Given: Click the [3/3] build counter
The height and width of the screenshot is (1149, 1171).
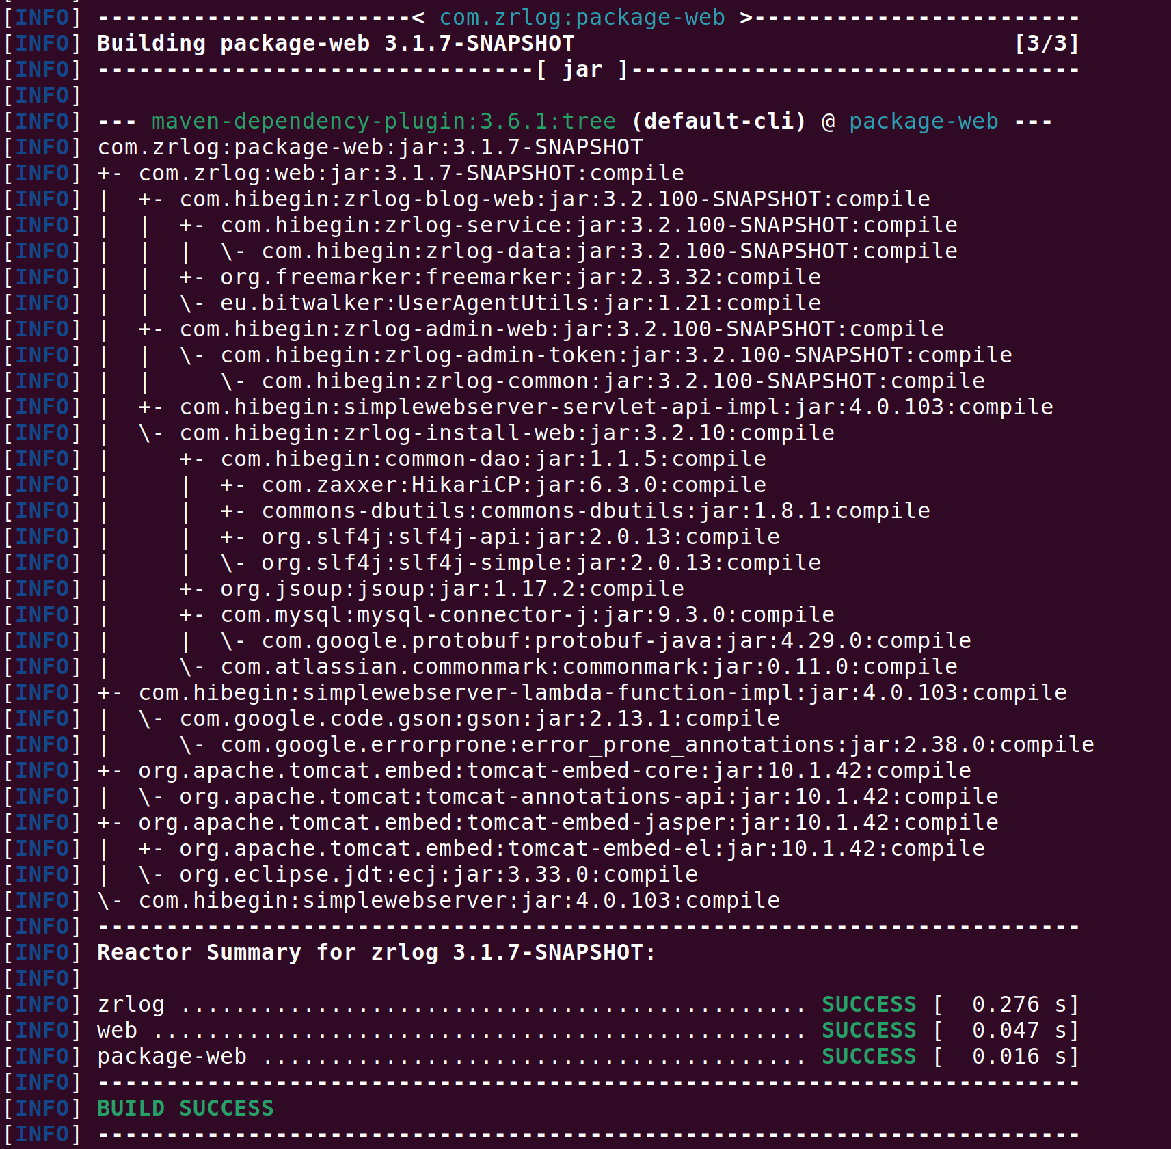Looking at the screenshot, I should click(x=1047, y=43).
